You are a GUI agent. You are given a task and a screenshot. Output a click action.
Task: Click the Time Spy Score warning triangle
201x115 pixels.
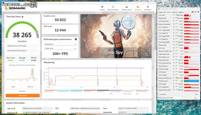click(x=23, y=17)
